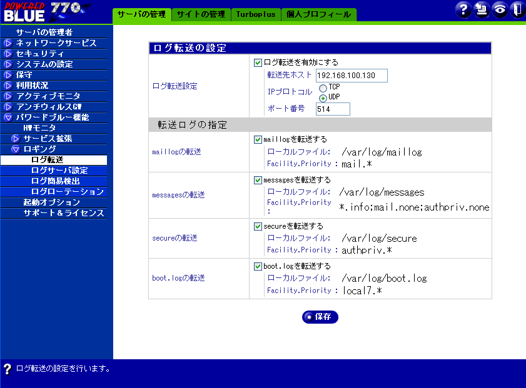The height and width of the screenshot is (388, 526).
Task: Click the 転送先ホスト IP address field
Action: pos(352,76)
